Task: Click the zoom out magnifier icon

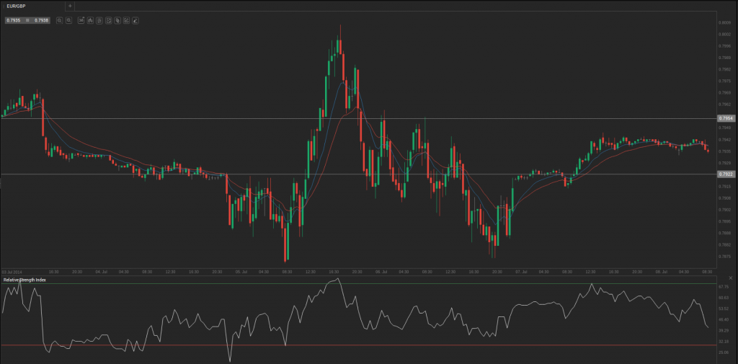Action: coord(60,20)
